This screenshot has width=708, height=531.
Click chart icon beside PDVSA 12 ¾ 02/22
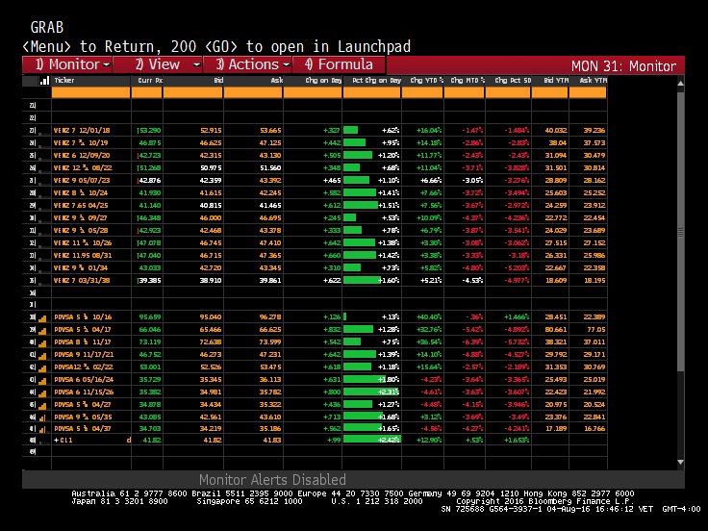click(x=42, y=368)
